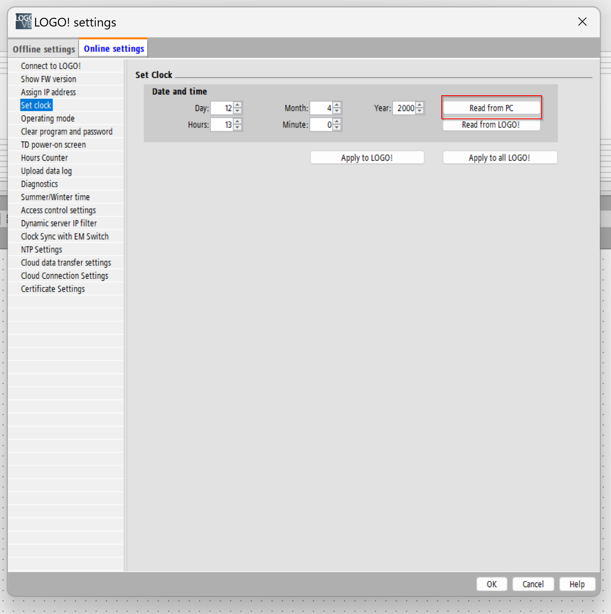Image resolution: width=611 pixels, height=614 pixels.
Task: Decrease the Month value with down arrow
Action: [337, 111]
